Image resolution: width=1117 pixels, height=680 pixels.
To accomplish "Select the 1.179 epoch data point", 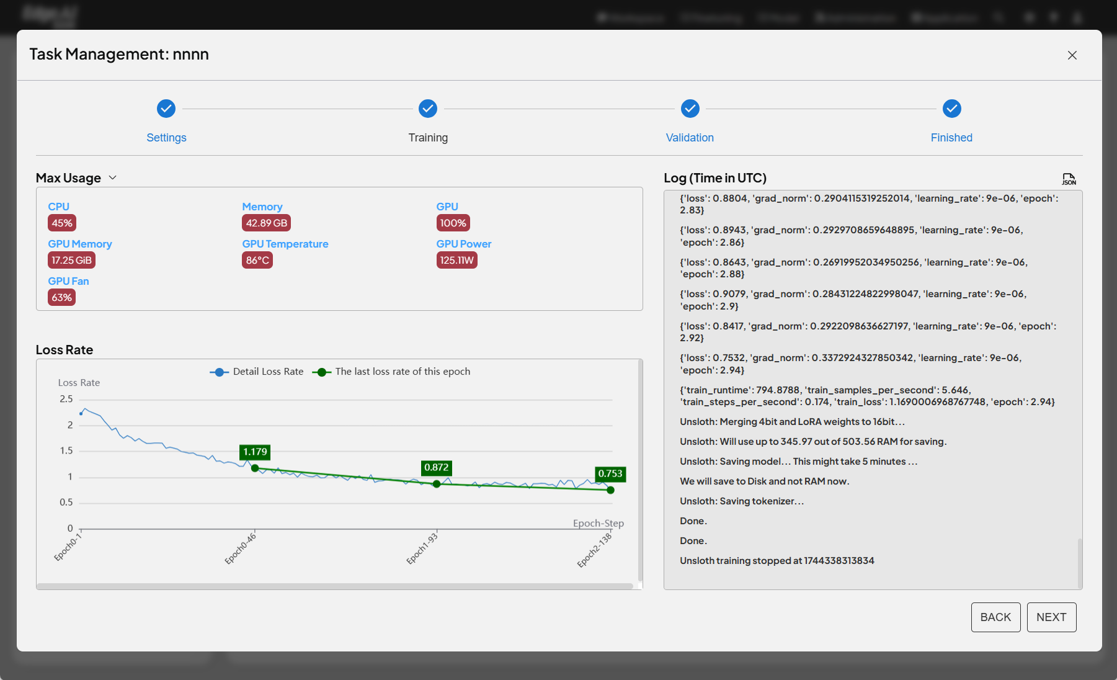I will click(x=255, y=468).
